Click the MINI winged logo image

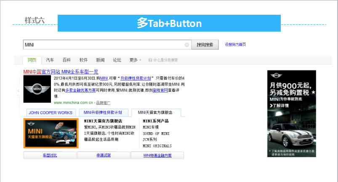(37, 89)
